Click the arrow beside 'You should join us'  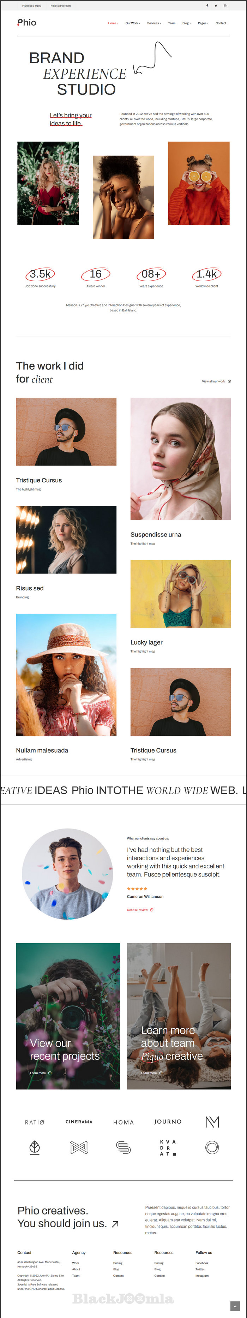[x=115, y=1224]
